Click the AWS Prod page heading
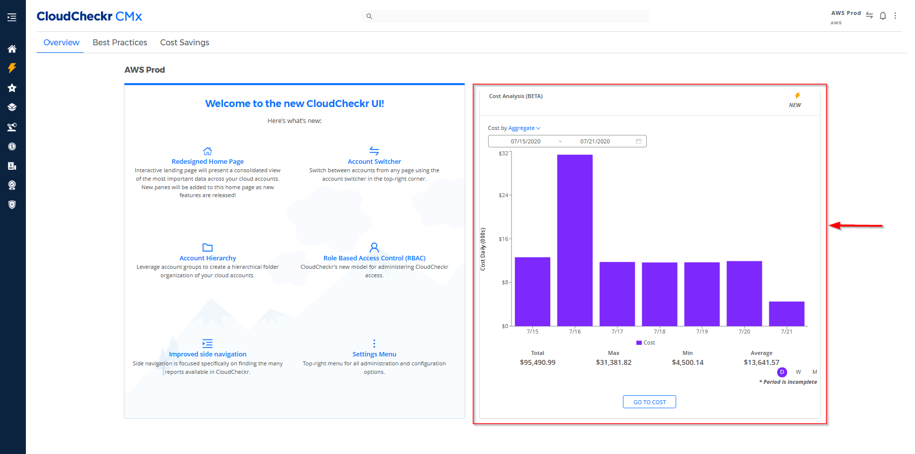 pyautogui.click(x=144, y=70)
